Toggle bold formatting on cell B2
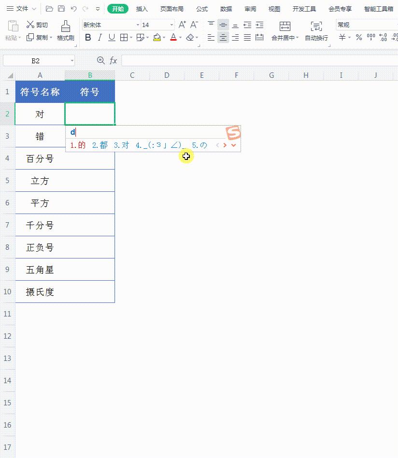 point(88,37)
